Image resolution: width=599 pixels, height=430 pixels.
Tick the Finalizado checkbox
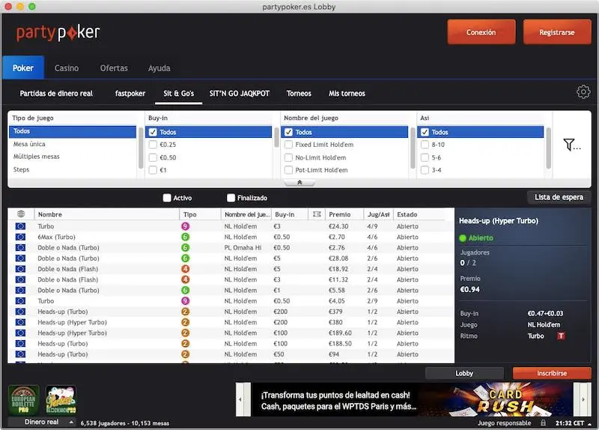[231, 198]
